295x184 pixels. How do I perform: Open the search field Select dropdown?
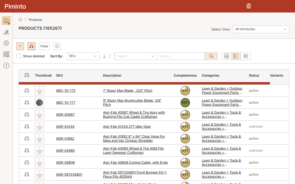coord(135,56)
